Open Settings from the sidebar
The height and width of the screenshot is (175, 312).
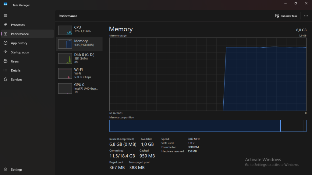tap(27, 170)
